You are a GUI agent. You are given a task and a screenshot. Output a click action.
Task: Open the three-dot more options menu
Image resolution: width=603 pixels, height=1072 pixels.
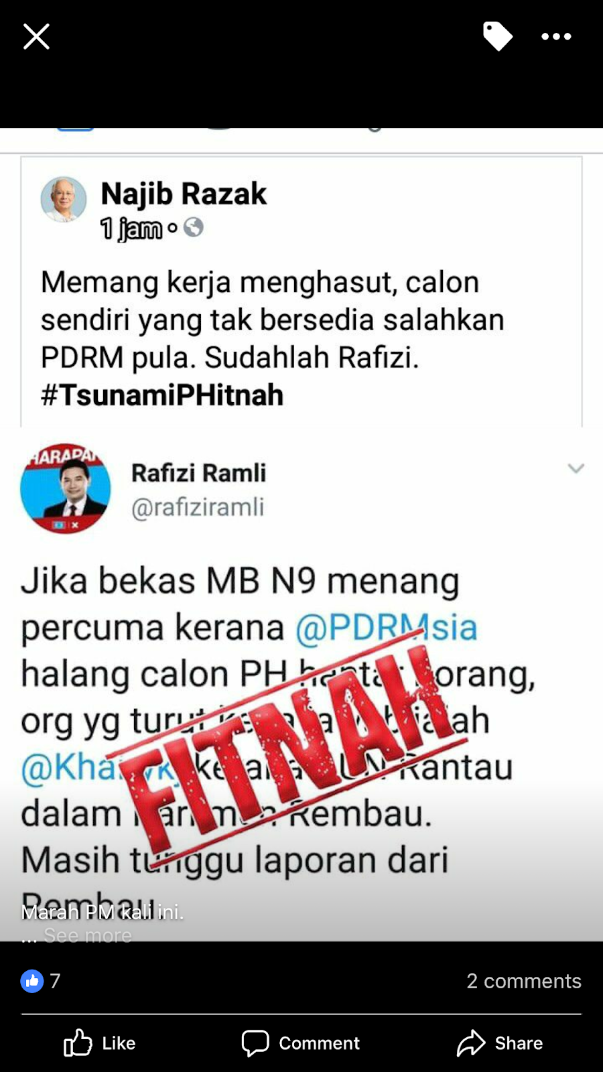(556, 37)
